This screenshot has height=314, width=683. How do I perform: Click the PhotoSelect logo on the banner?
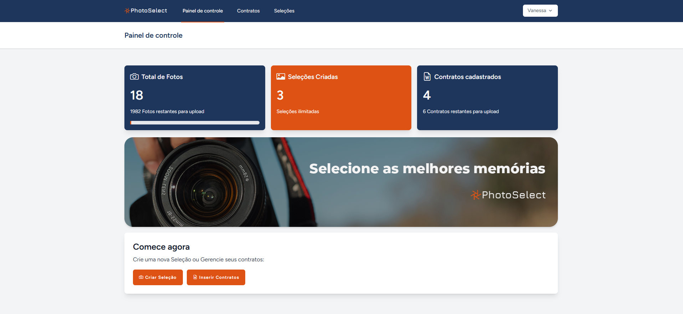tap(508, 195)
